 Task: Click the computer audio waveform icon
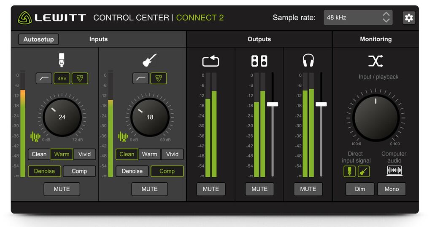[394, 171]
